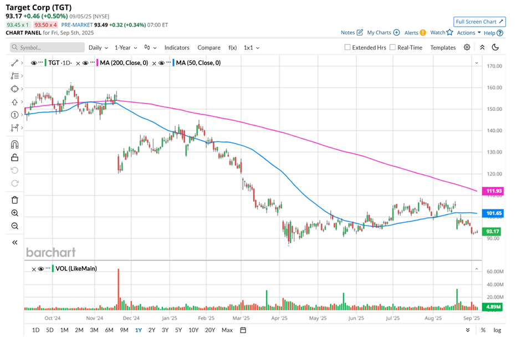Expand trend line tool options arrow
The height and width of the screenshot is (337, 521).
[x=22, y=63]
